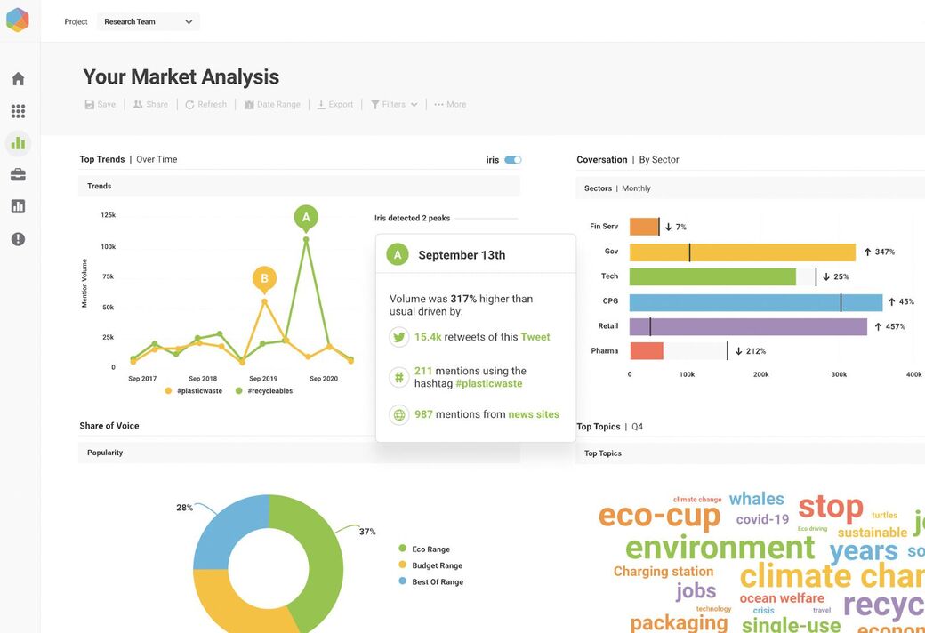Click the Share toolbar button
Image resolution: width=925 pixels, height=633 pixels.
click(150, 104)
